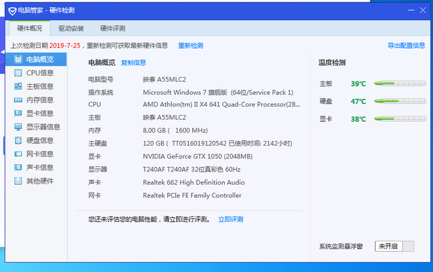Switch to the 驱动安装 tab
433x272 pixels.
point(71,28)
